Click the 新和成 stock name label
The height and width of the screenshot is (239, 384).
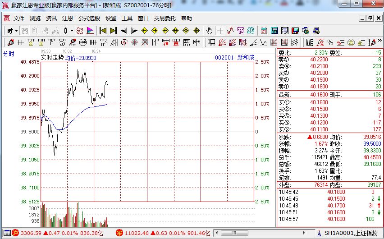coord(246,58)
